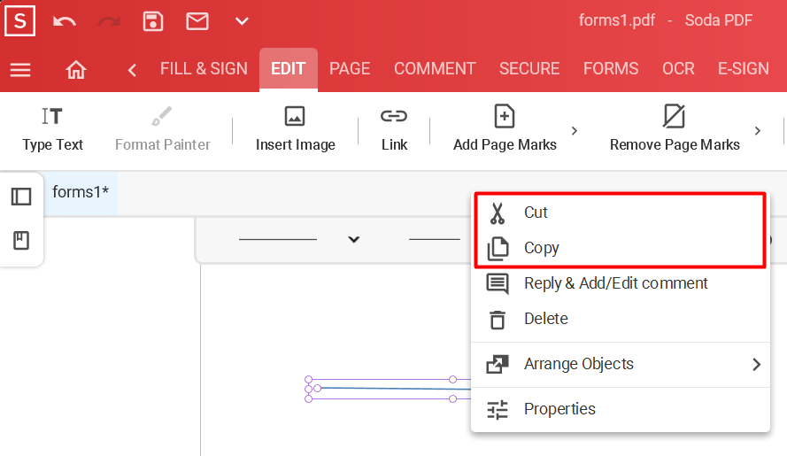
Task: Select the forms1* document tab
Action: click(x=81, y=193)
